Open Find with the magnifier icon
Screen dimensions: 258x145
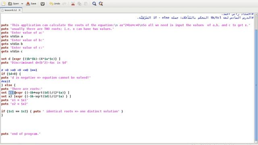coord(94,4)
